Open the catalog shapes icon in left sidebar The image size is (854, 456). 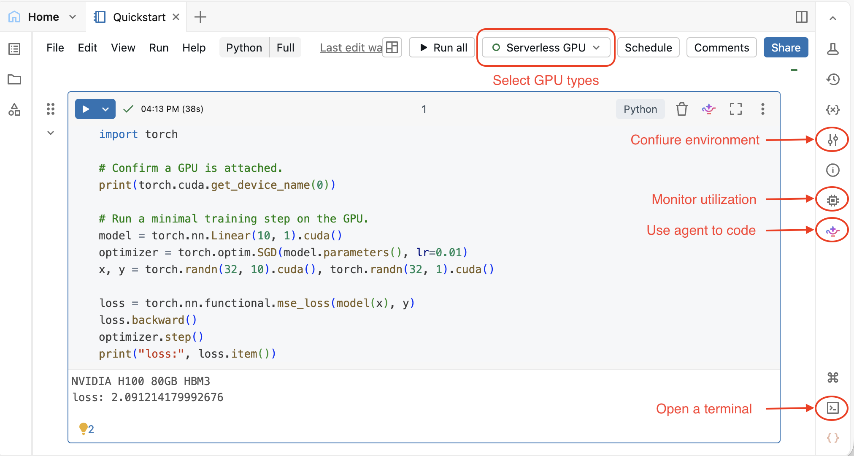coord(14,110)
